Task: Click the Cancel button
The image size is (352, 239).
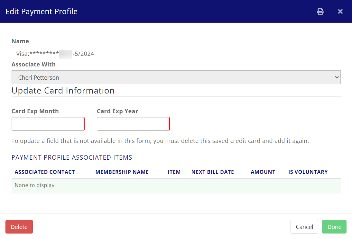Action: [304, 227]
